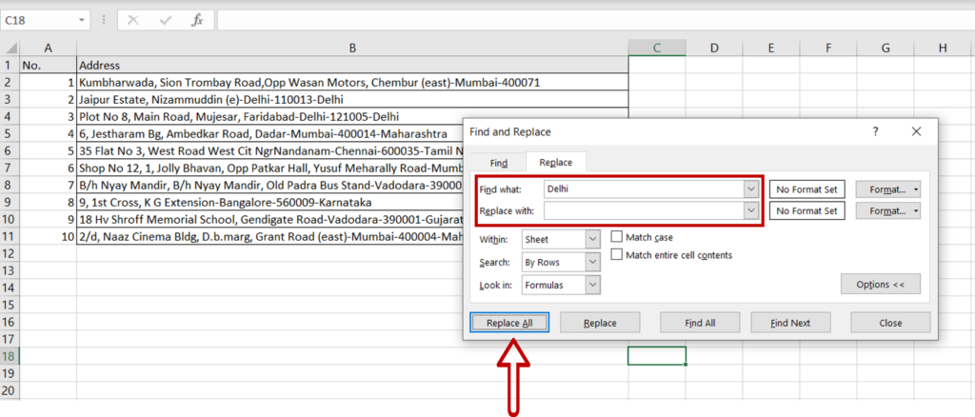This screenshot has width=975, height=417.
Task: Open the Replace with history dropdown
Action: coord(752,211)
